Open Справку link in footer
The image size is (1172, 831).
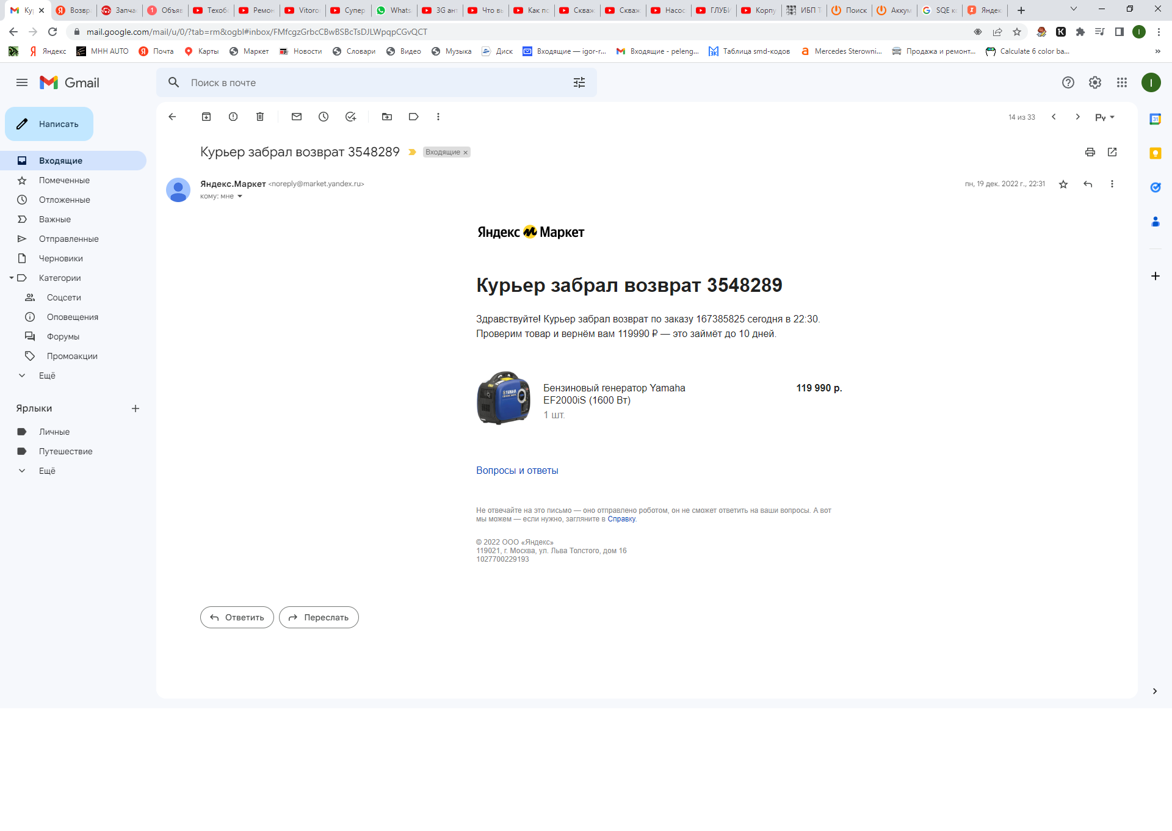621,519
